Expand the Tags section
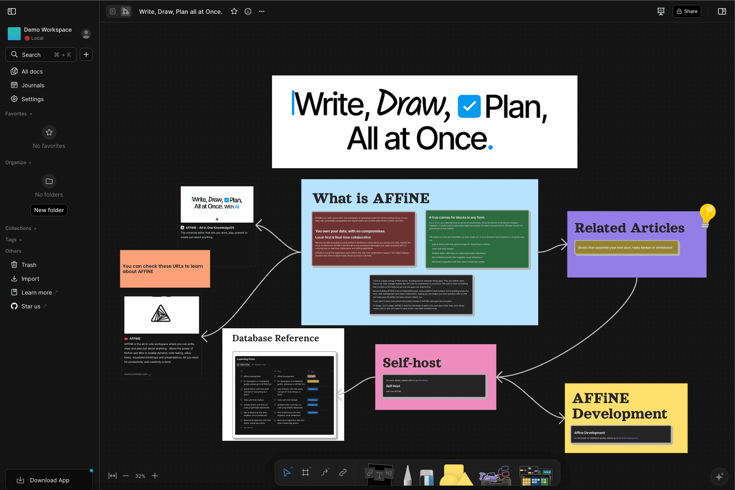 (x=13, y=240)
